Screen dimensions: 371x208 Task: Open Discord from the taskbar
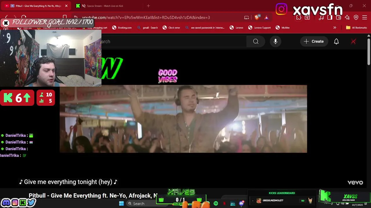tap(241, 204)
